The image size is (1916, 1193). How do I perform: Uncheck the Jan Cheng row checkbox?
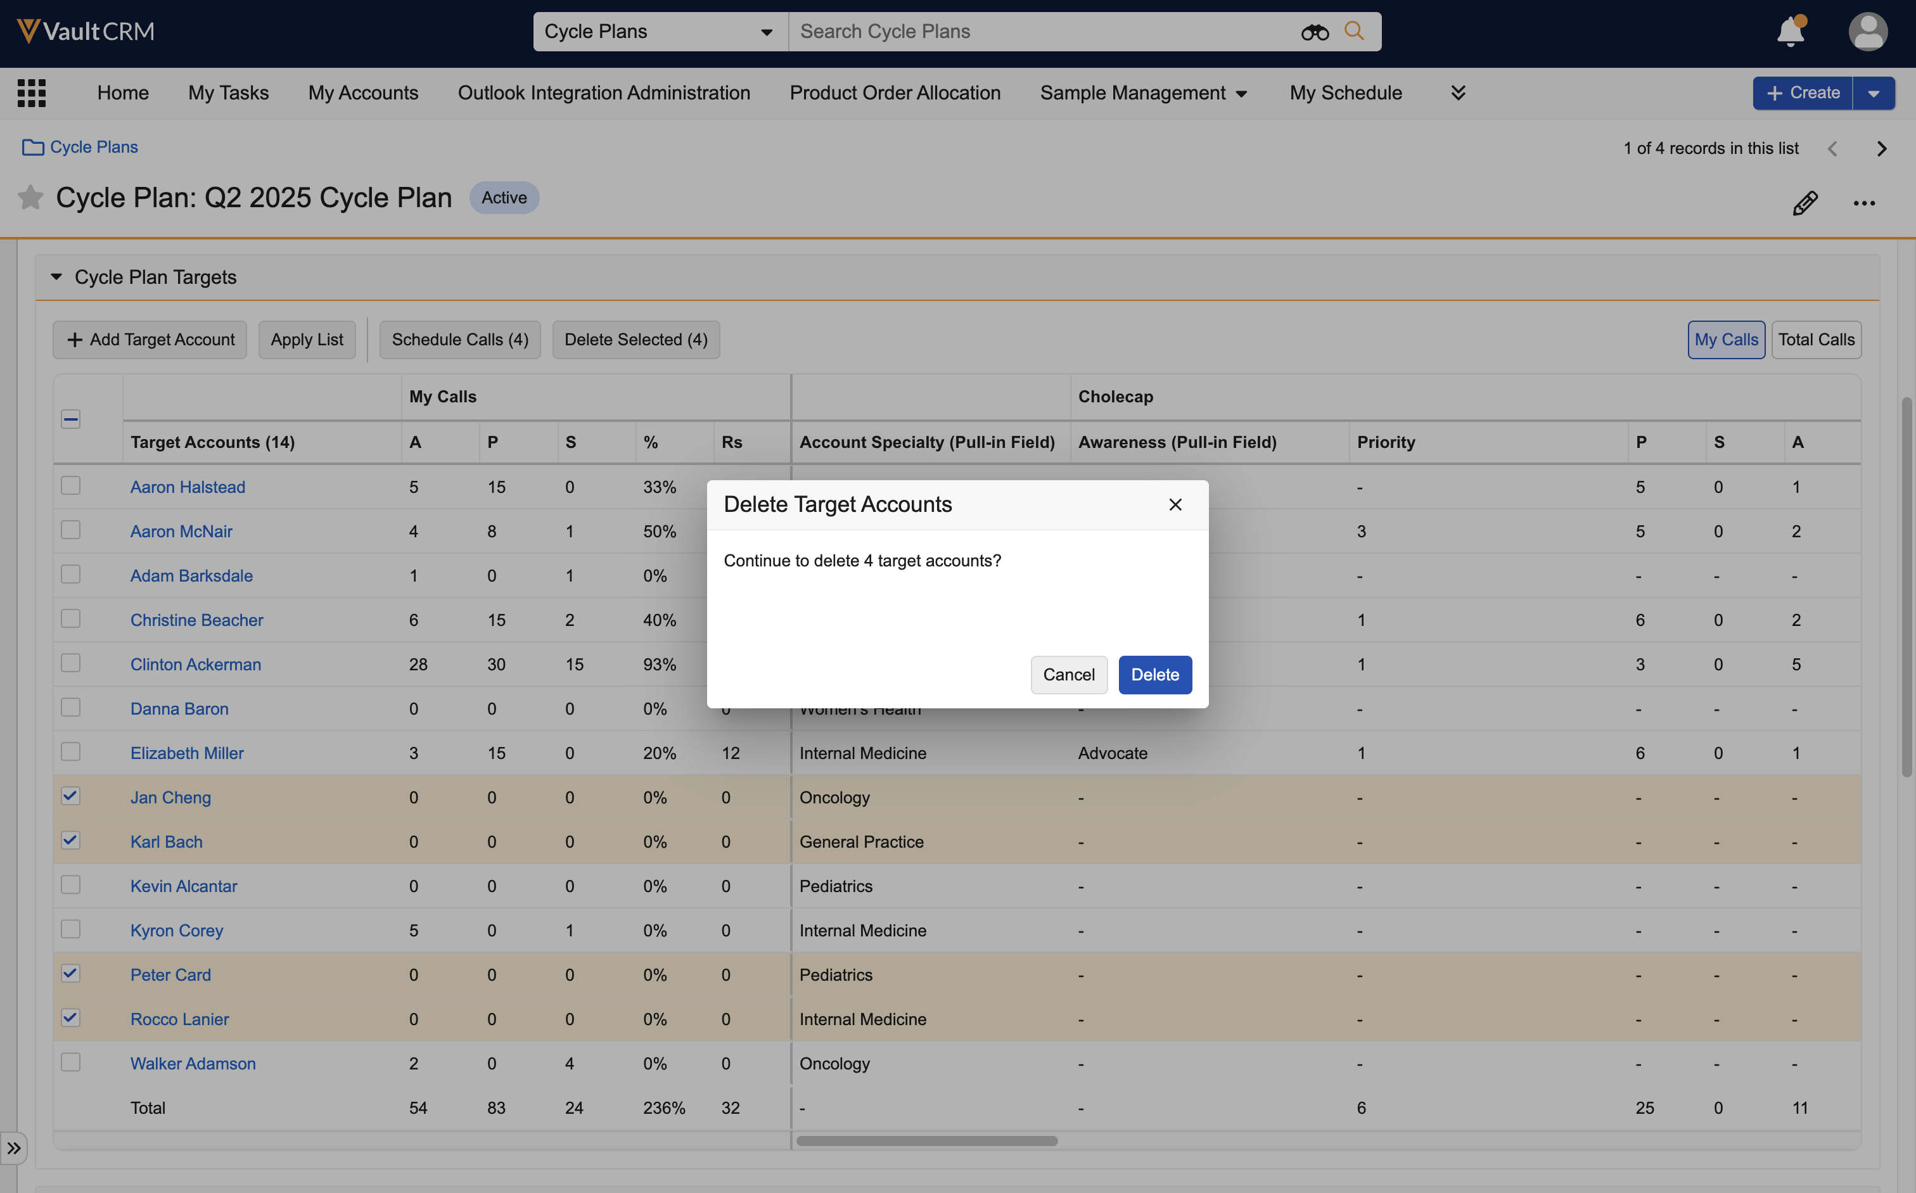coord(71,796)
